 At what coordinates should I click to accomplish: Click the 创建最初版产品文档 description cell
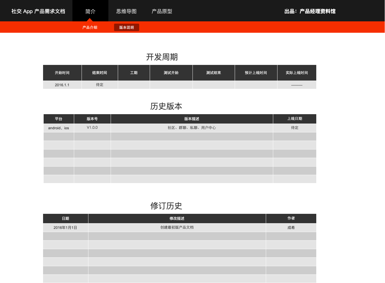(x=177, y=227)
